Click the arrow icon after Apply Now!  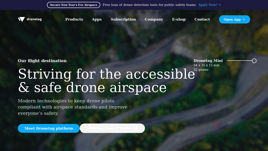(219, 5)
